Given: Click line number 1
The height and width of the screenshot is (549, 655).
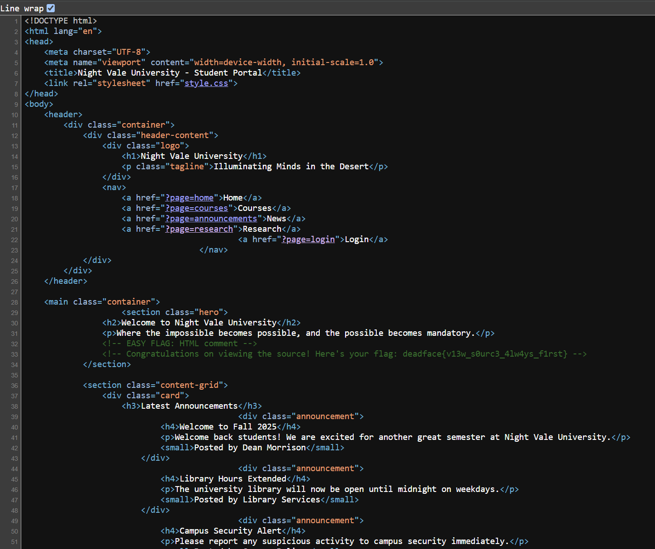Looking at the screenshot, I should (16, 21).
